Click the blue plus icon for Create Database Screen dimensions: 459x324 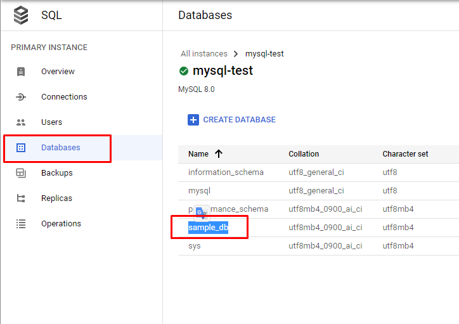coord(193,120)
